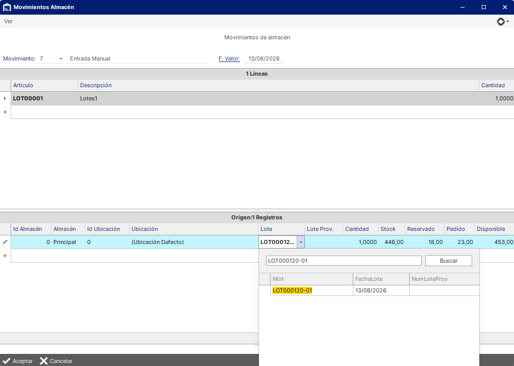
Task: Click the origin row Cantidad value 1,0000
Action: pyautogui.click(x=361, y=242)
